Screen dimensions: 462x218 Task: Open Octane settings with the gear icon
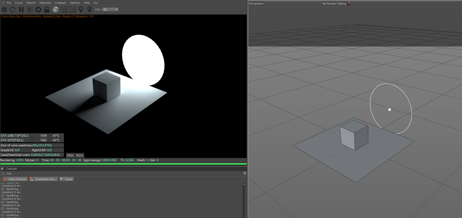pos(38,10)
